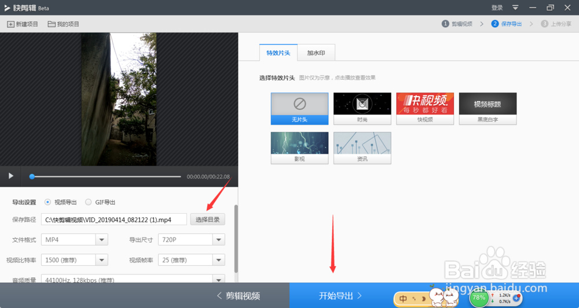The height and width of the screenshot is (308, 579).
Task: Go to step 3 上传分享
Action: coord(556,24)
